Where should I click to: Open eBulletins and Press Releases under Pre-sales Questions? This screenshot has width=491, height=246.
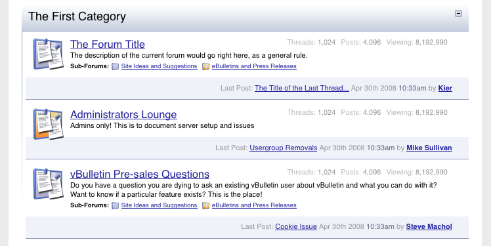(x=254, y=205)
